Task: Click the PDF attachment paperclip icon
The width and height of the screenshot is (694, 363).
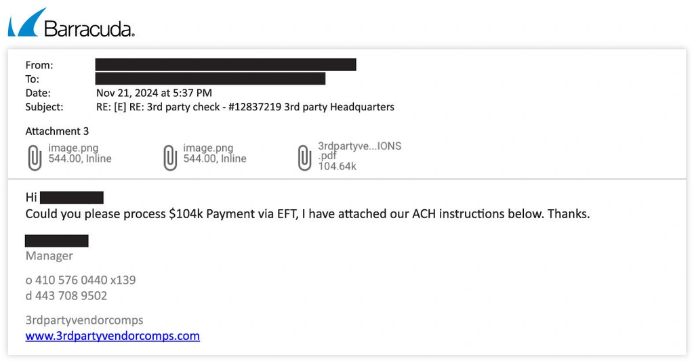Action: (x=305, y=158)
